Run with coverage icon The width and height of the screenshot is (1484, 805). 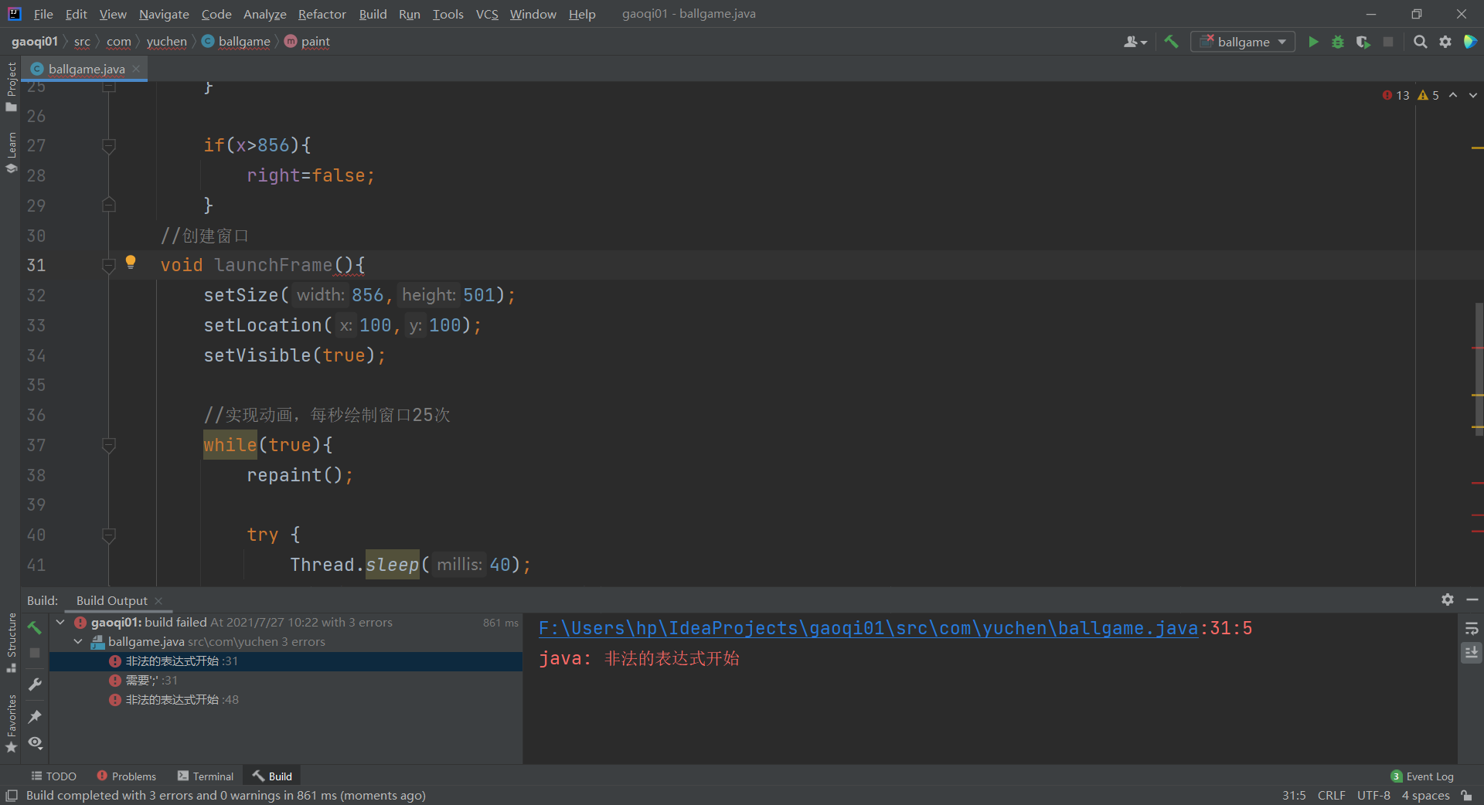[1363, 42]
